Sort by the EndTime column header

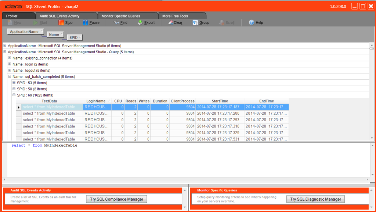click(x=267, y=101)
